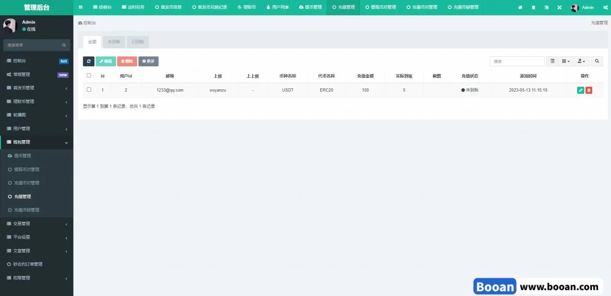Expand the 用户管理 sidebar menu

[x=36, y=129]
